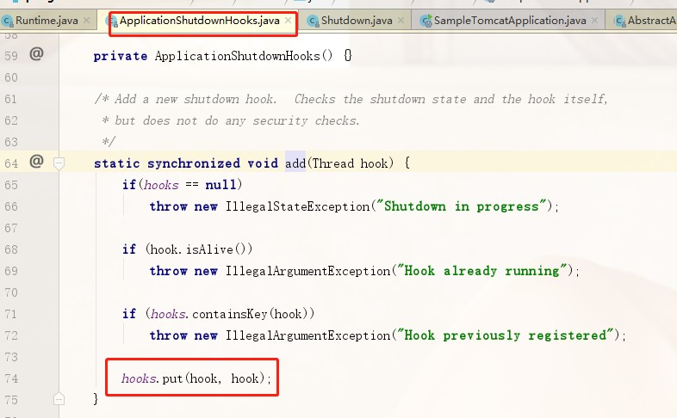Image resolution: width=677 pixels, height=418 pixels.
Task: Click the class icon on Shutdown.java tab
Action: 313,21
